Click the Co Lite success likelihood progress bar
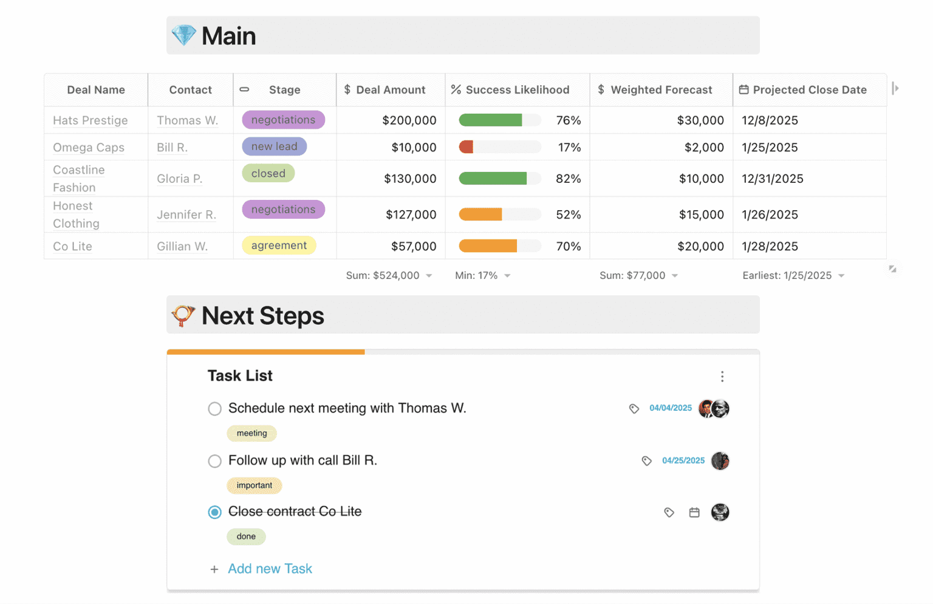Screen dimensions: 933x604 coord(499,246)
